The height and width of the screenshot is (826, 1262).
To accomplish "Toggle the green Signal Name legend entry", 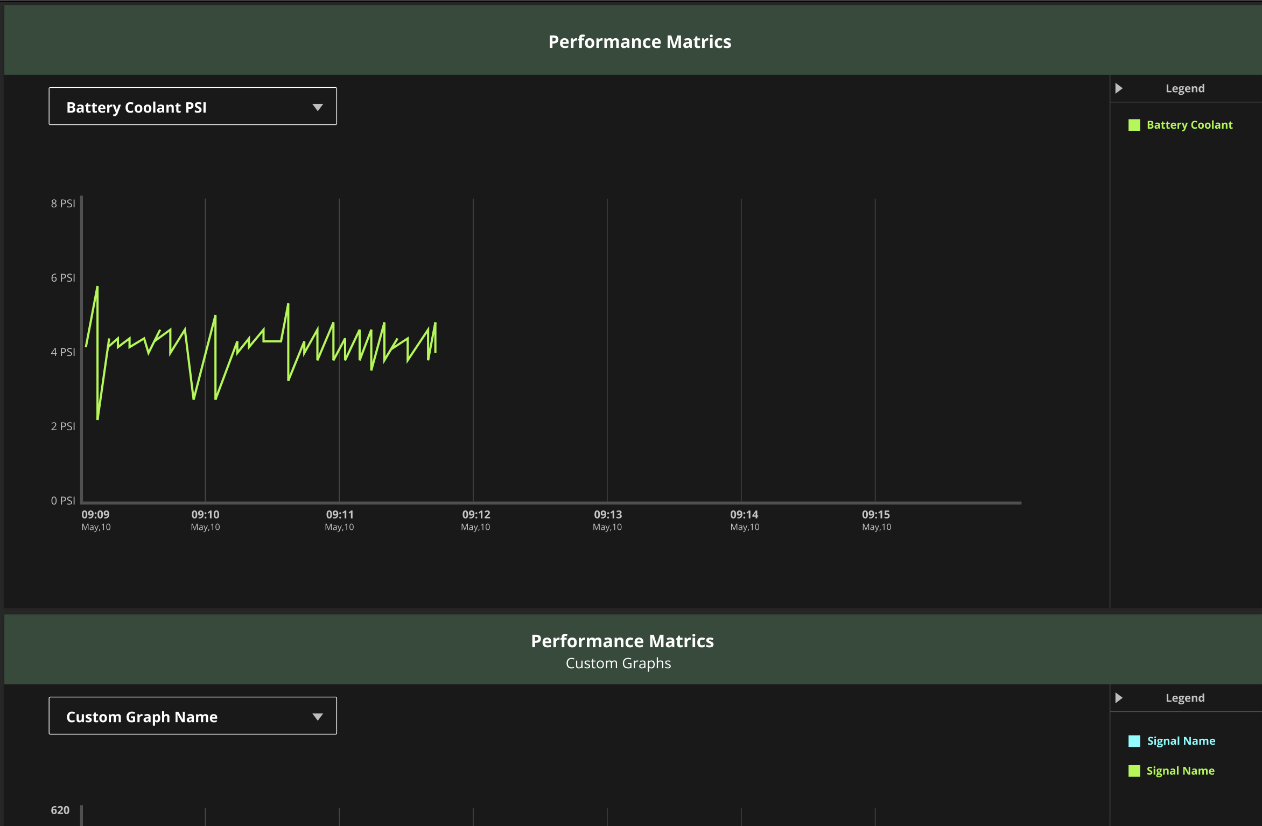I will tap(1180, 771).
